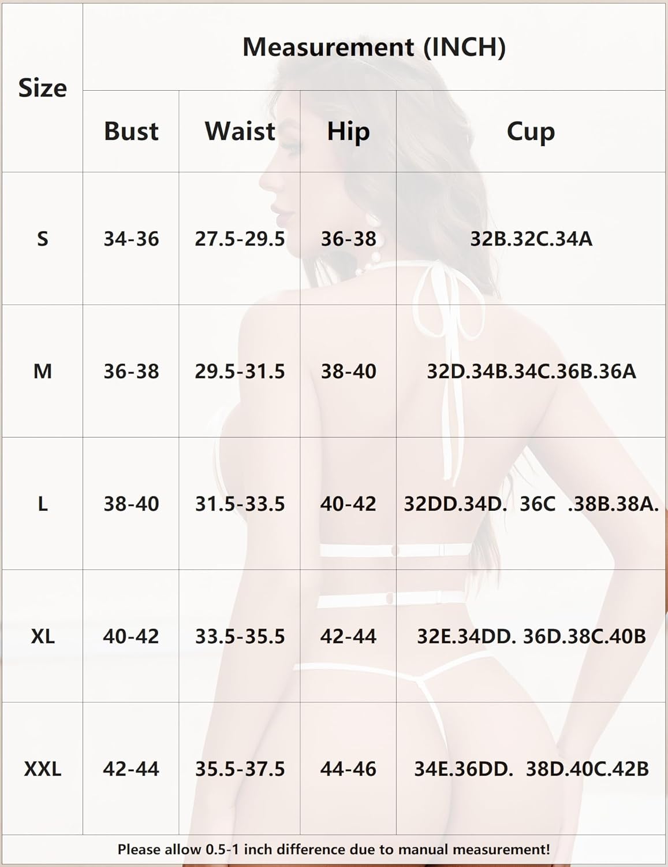Click the cup cell "32B.32C.34A"
This screenshot has width=668, height=867.
click(531, 239)
